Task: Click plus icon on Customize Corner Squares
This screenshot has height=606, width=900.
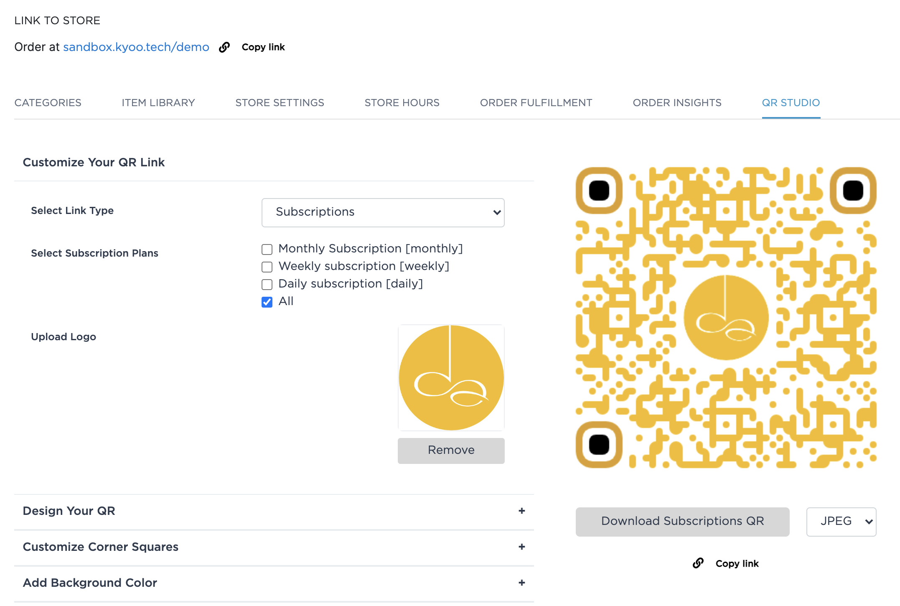Action: 521,547
